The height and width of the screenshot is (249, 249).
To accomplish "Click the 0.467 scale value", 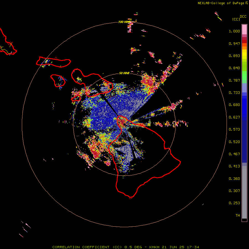I will (234, 154).
